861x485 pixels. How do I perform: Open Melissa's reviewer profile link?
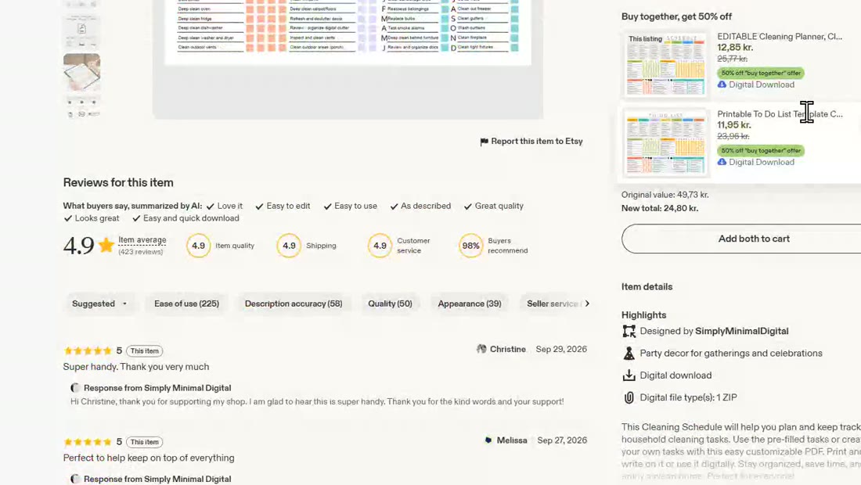512,440
